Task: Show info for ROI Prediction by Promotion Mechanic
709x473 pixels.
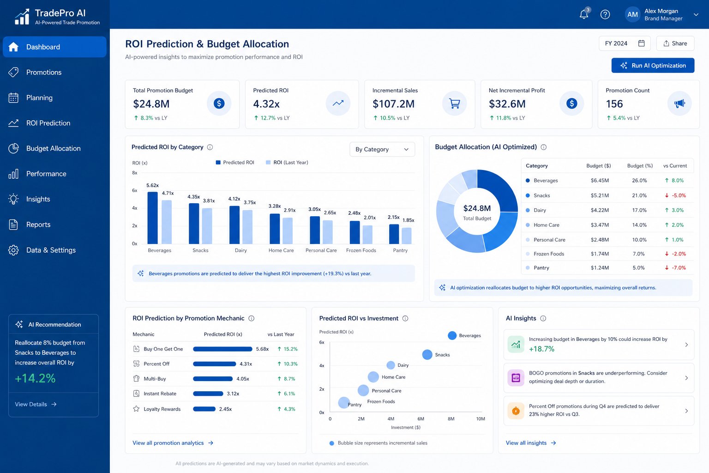Action: [252, 318]
